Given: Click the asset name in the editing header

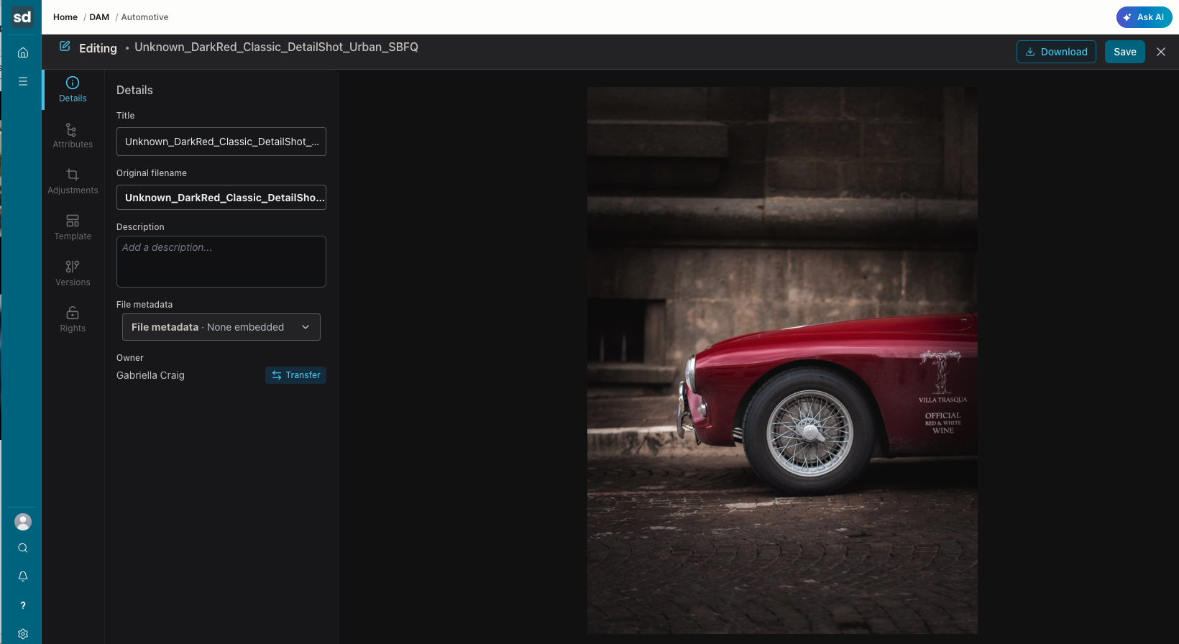Looking at the screenshot, I should click(x=276, y=47).
